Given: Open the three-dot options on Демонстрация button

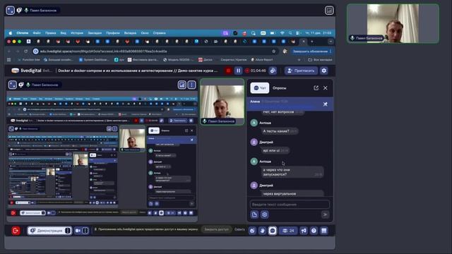Looking at the screenshot, I should pos(68,231).
